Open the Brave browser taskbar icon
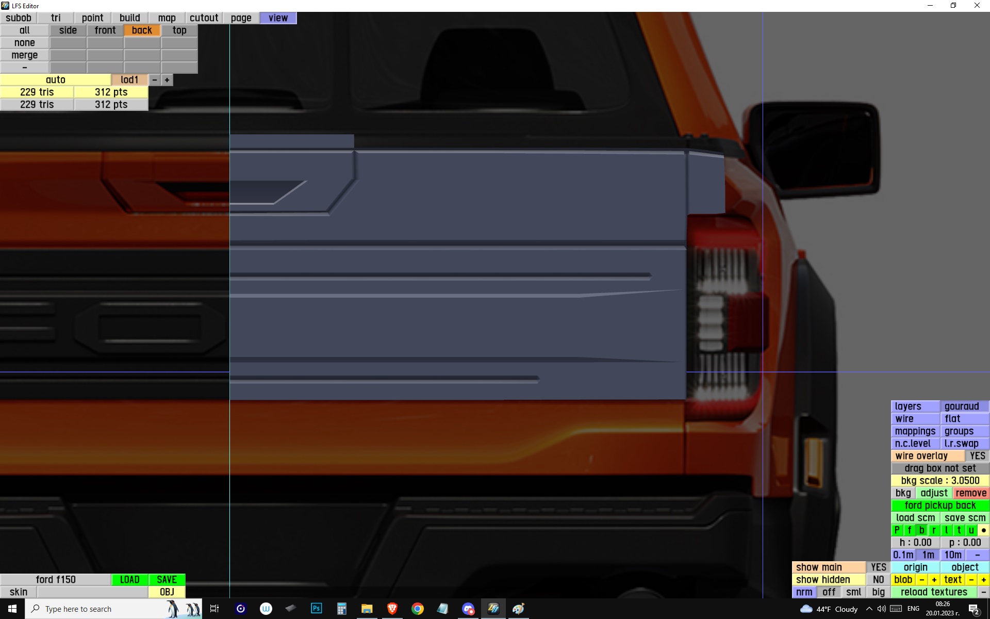The image size is (990, 619). click(x=392, y=609)
